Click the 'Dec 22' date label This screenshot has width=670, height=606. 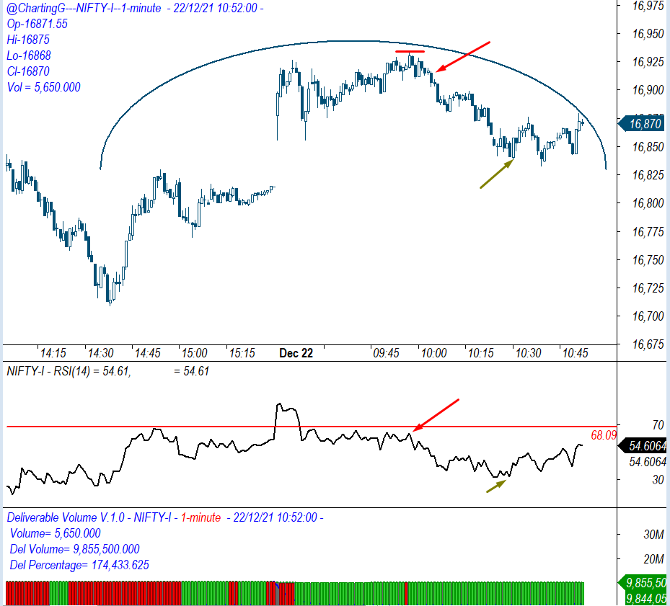pos(296,353)
